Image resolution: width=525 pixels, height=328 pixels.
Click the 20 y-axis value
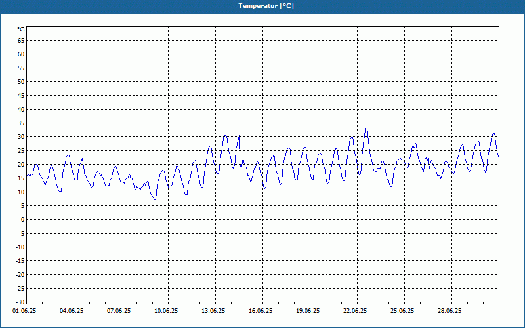click(x=21, y=165)
